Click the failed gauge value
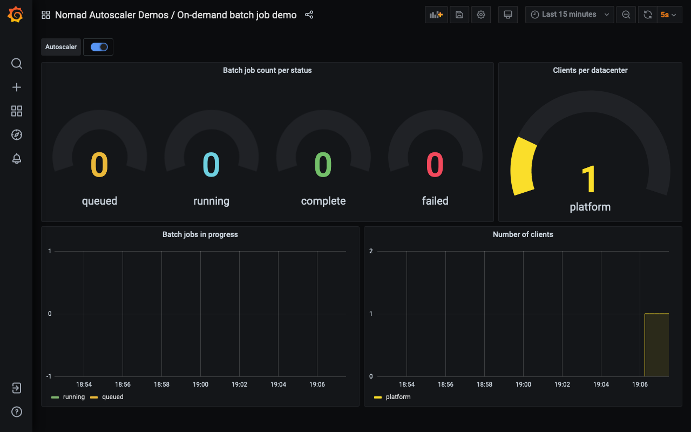This screenshot has width=691, height=432. pos(435,165)
